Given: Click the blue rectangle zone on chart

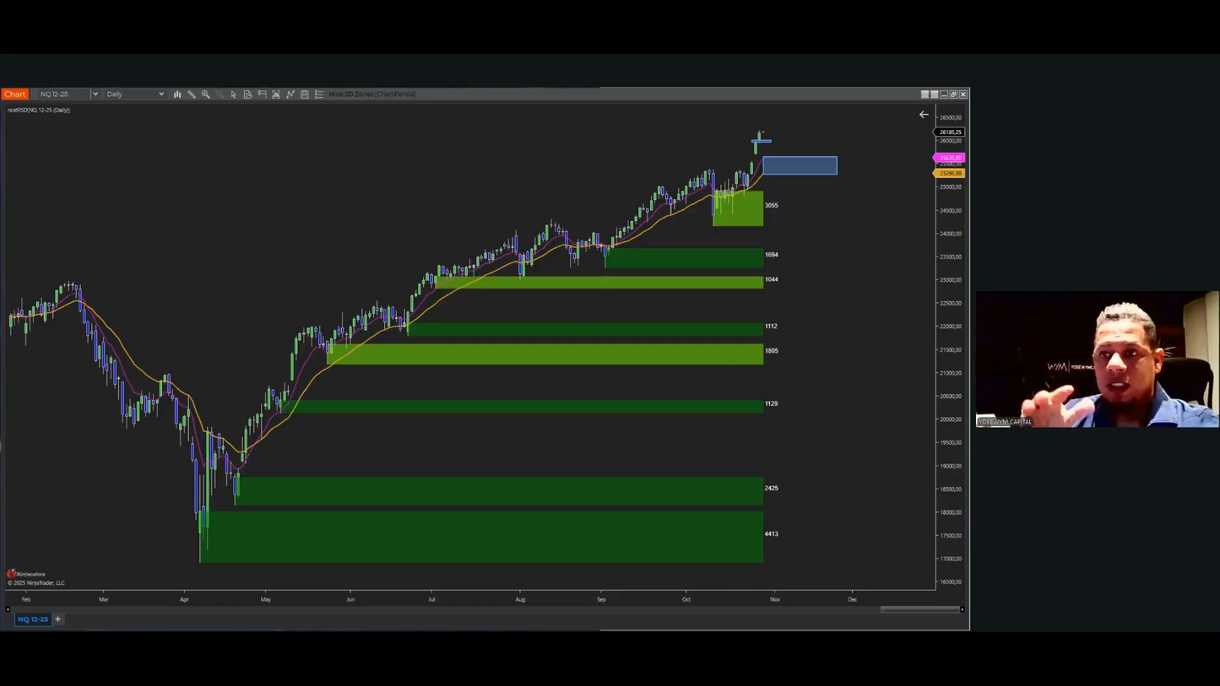Looking at the screenshot, I should click(800, 165).
